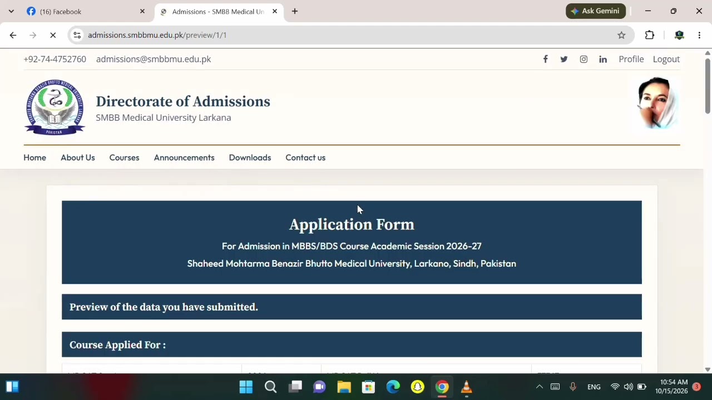
Task: Open the Twitter icon in site header
Action: pos(564,59)
